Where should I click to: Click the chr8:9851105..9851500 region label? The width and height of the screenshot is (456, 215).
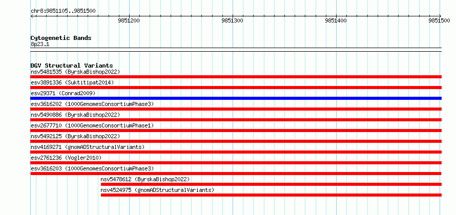click(63, 11)
